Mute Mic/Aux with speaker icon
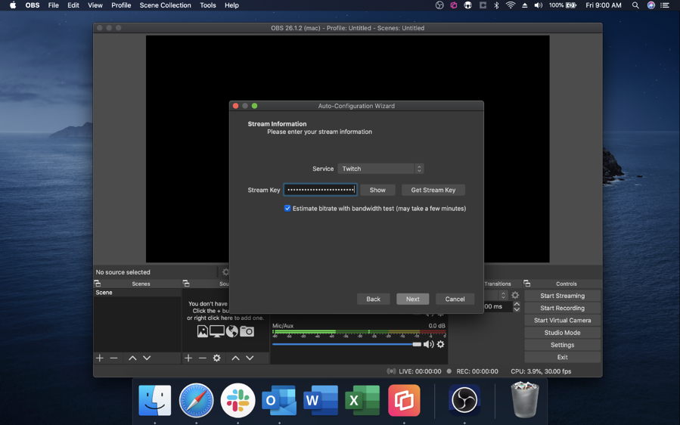Image resolution: width=680 pixels, height=425 pixels. coord(428,344)
